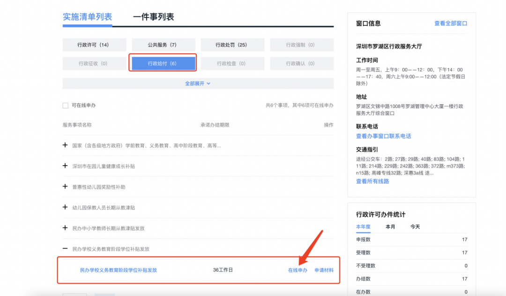
Task: Open 查看办事窗口联系电话 link
Action: tap(383, 136)
